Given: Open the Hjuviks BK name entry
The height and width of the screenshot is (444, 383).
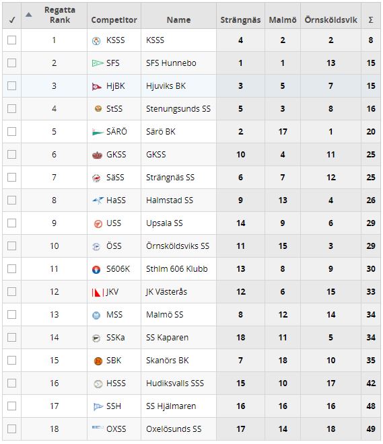Looking at the screenshot, I should 166,86.
